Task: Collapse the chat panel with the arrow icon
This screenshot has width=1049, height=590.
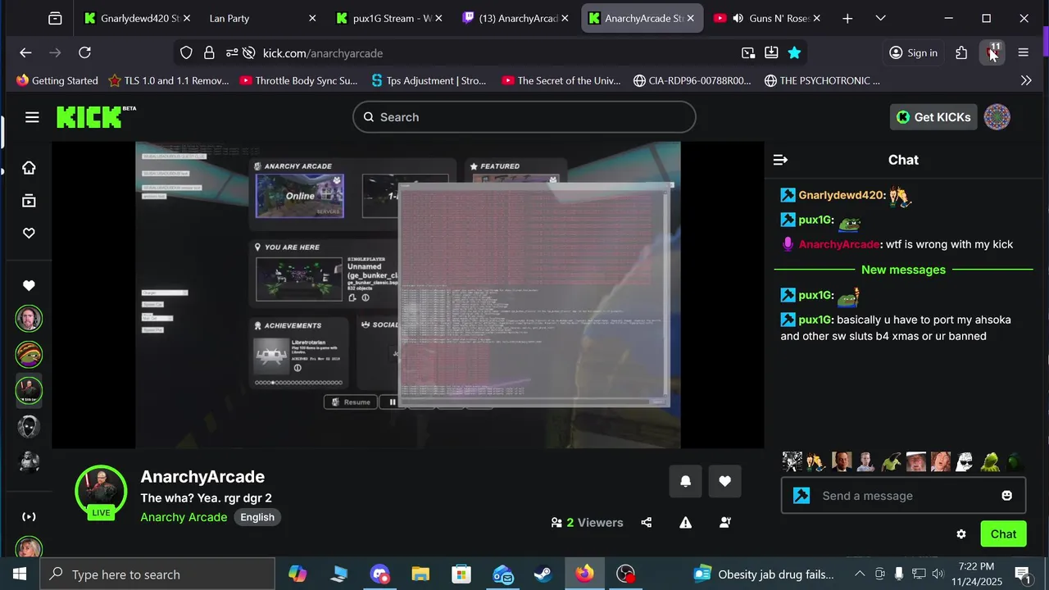Action: pos(780,160)
